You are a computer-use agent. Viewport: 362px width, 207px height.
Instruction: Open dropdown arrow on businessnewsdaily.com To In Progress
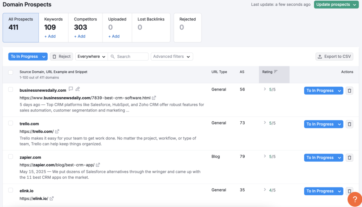pos(339,91)
